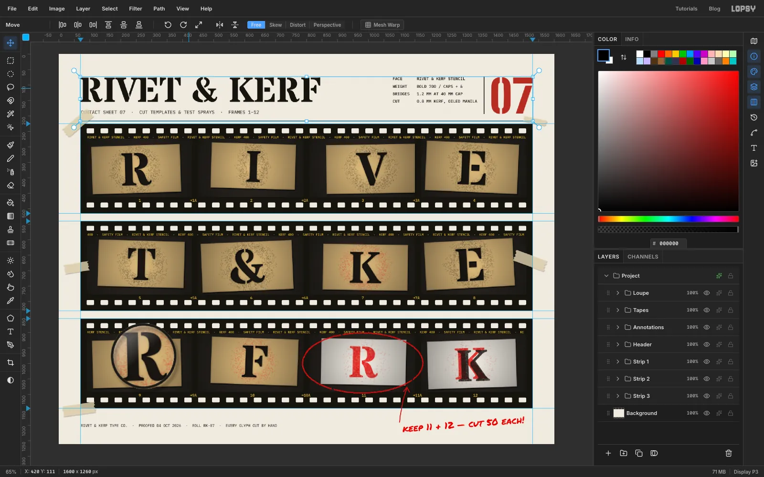Hide the Background layer
This screenshot has width=764, height=477.
(707, 413)
